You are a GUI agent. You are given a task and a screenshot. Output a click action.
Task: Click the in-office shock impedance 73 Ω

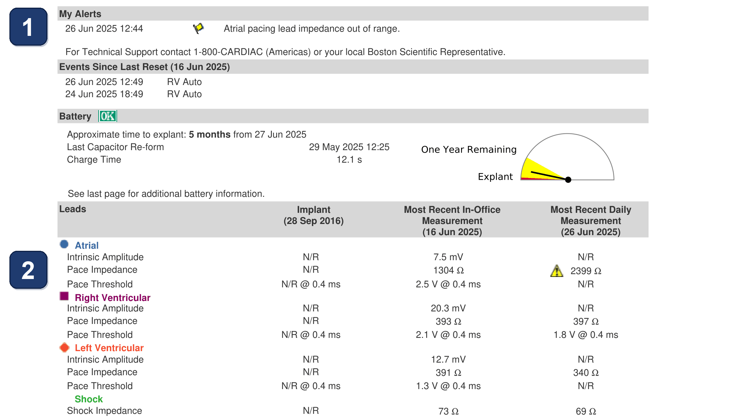[x=448, y=411]
